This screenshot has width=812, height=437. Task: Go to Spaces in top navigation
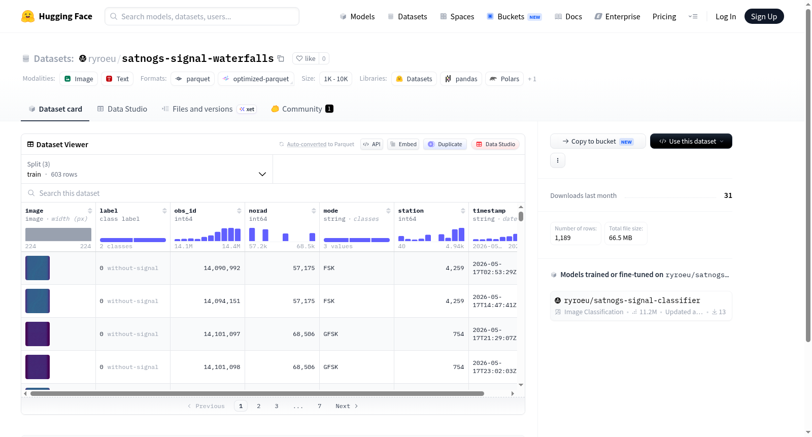click(x=457, y=16)
